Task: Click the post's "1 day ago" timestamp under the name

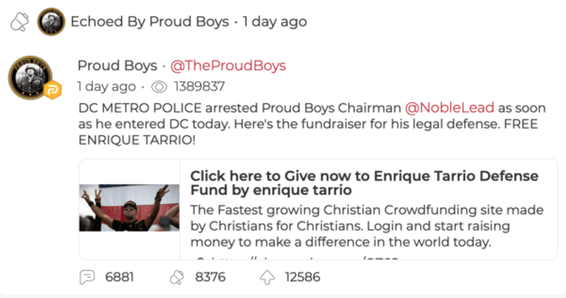Action: [106, 87]
